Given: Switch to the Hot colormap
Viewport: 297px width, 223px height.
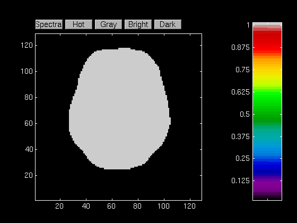Looking at the screenshot, I should [x=78, y=24].
